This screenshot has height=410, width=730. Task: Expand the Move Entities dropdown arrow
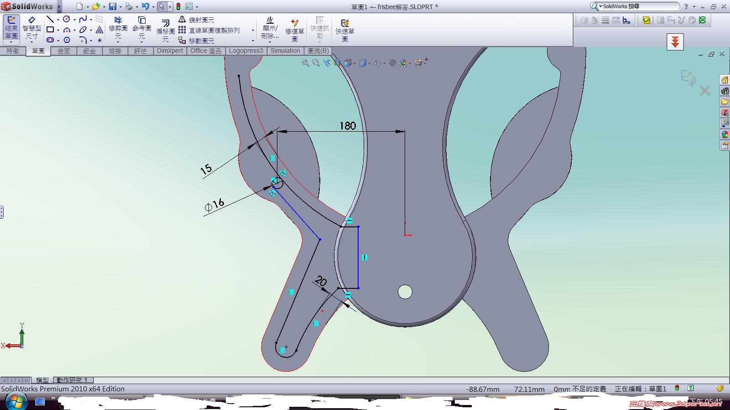[x=253, y=41]
